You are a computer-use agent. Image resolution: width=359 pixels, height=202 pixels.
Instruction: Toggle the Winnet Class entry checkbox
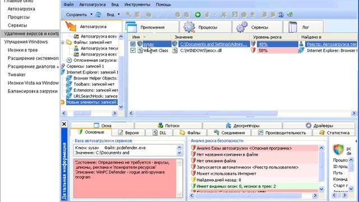[x=133, y=50]
